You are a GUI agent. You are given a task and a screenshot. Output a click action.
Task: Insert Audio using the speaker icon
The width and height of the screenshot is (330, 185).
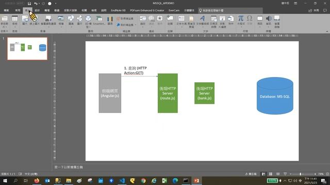pos(269,18)
